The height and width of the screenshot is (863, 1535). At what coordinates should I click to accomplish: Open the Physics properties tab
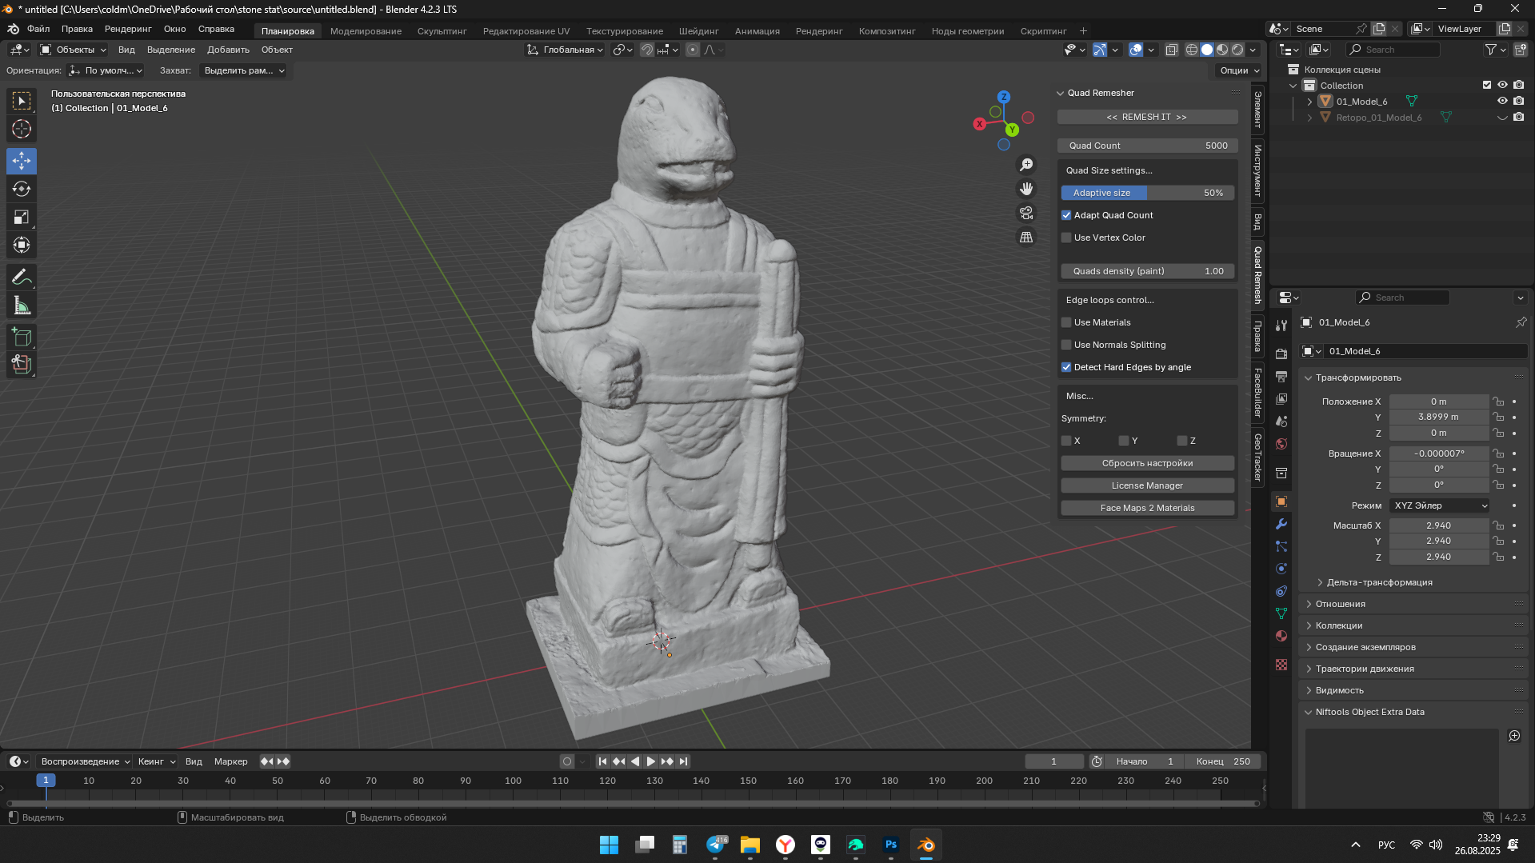1281,569
